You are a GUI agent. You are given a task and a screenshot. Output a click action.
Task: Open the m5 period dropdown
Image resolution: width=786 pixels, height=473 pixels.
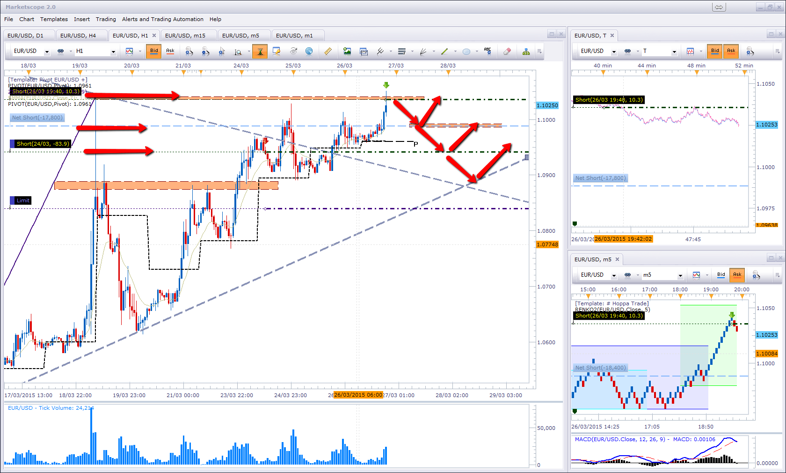coord(680,275)
